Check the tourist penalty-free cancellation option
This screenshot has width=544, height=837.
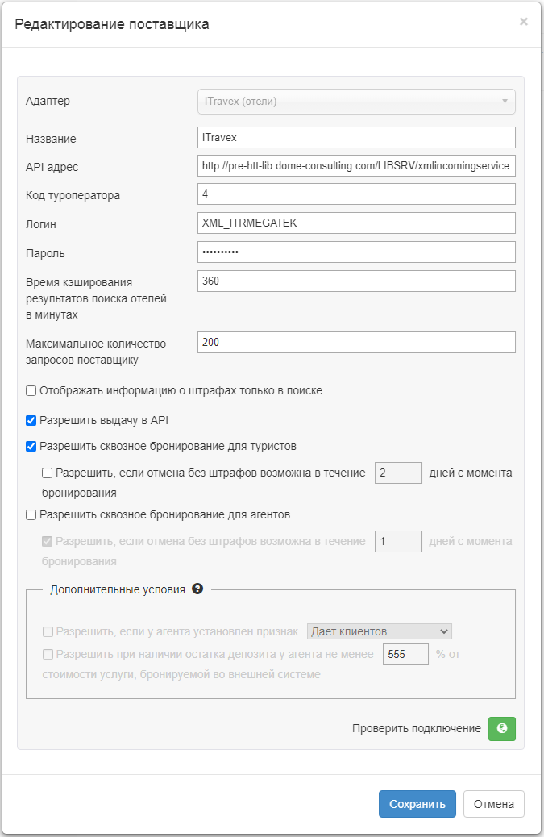pyautogui.click(x=48, y=473)
